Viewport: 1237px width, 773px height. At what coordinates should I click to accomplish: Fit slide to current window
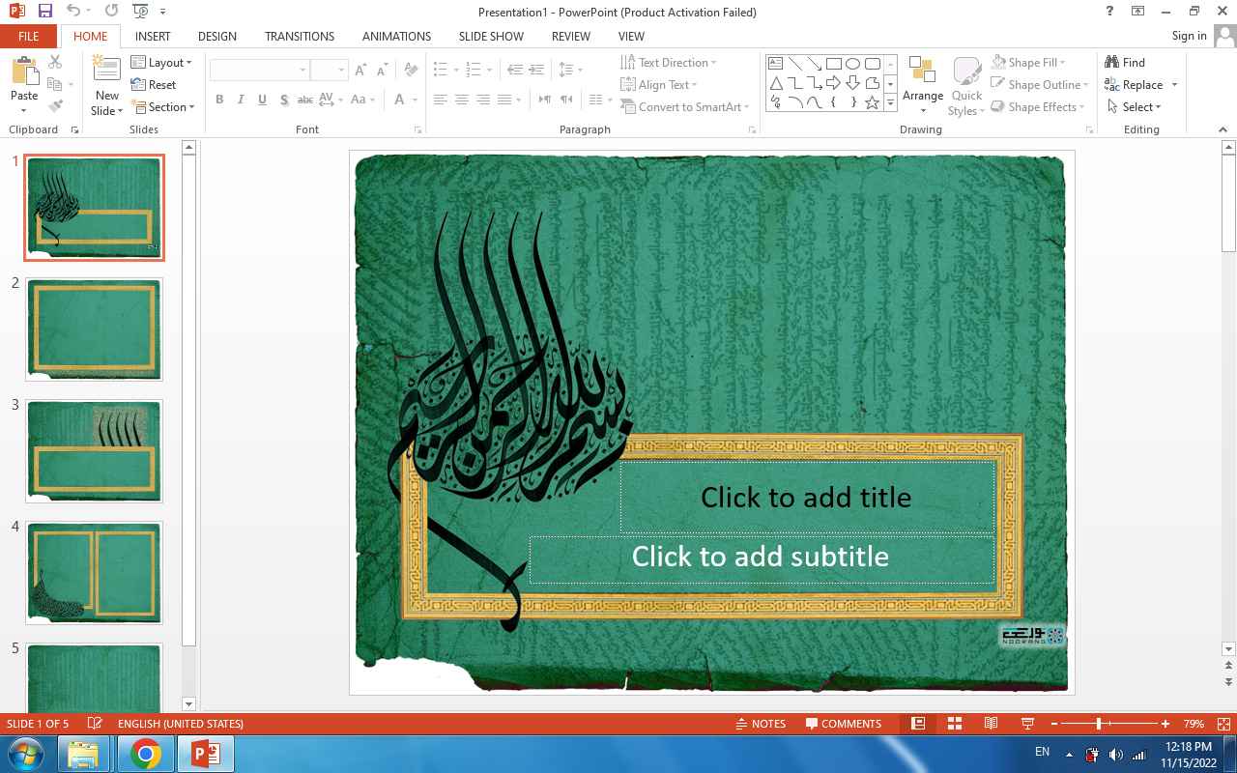click(1224, 724)
